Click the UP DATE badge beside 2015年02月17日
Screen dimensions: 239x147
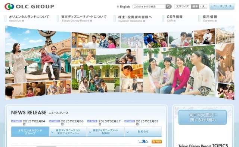click(92, 121)
